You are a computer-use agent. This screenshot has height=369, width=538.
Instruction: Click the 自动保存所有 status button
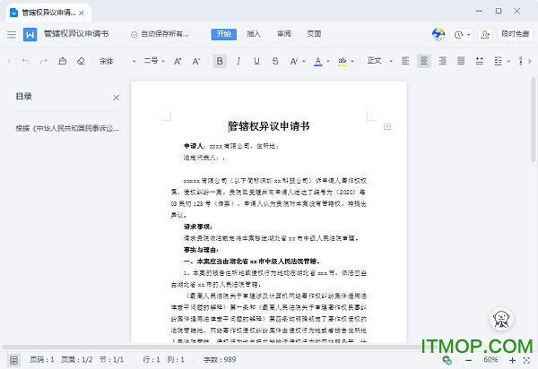(160, 34)
